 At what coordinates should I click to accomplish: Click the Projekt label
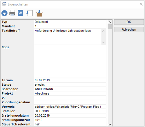(x=7, y=93)
